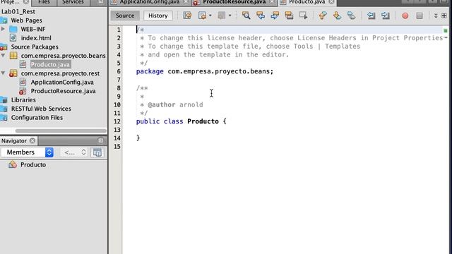Select Configuration Files node
The height and width of the screenshot is (254, 452).
pyautogui.click(x=37, y=118)
